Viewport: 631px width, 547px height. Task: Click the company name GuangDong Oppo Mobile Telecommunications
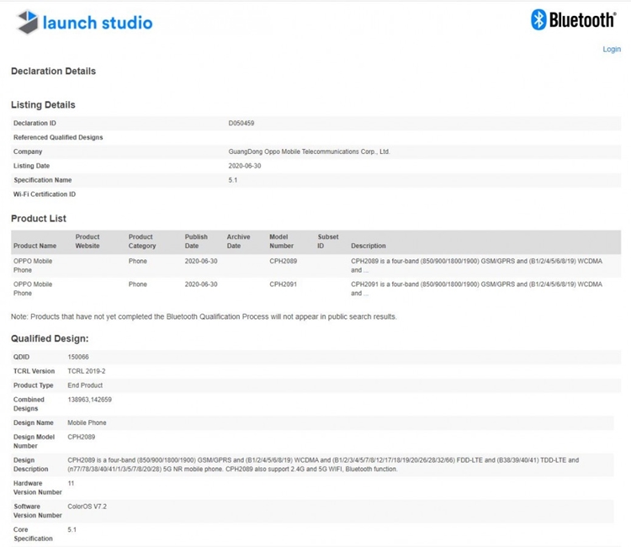[x=309, y=151]
